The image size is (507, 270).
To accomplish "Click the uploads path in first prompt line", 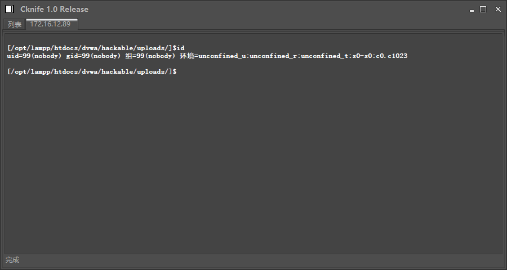I will point(152,48).
